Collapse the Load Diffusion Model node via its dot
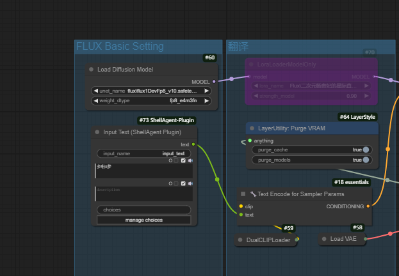This screenshot has width=399, height=276. (91, 69)
